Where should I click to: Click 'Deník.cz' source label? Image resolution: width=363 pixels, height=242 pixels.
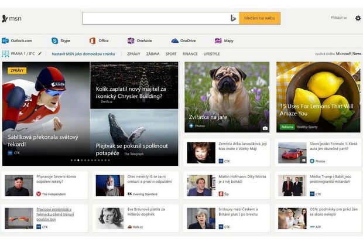pyautogui.click(x=107, y=101)
